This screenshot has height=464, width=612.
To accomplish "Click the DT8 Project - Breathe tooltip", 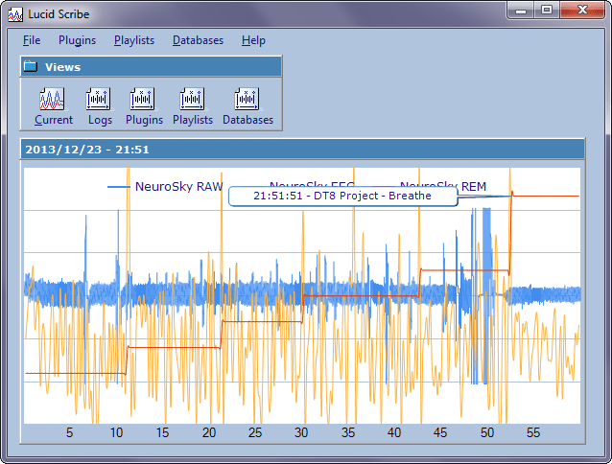I will 341,196.
